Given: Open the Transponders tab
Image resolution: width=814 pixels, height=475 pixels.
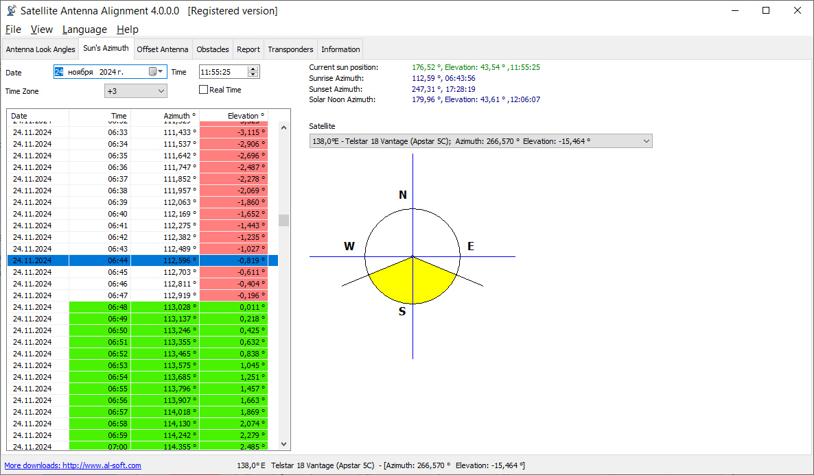Looking at the screenshot, I should [290, 49].
